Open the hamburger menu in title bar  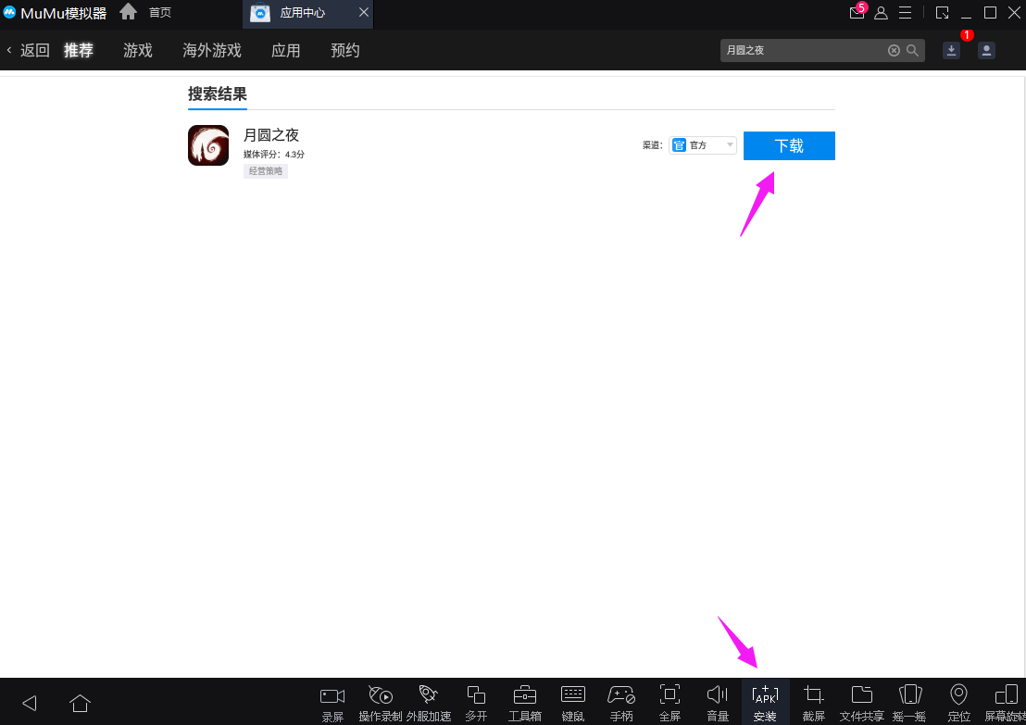pyautogui.click(x=906, y=12)
